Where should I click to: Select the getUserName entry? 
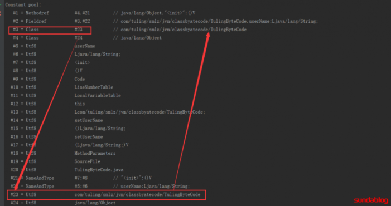pyautogui.click(x=89, y=120)
